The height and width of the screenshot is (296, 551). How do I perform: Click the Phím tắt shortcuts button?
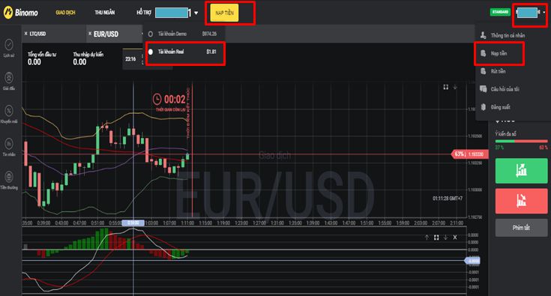pyautogui.click(x=521, y=228)
